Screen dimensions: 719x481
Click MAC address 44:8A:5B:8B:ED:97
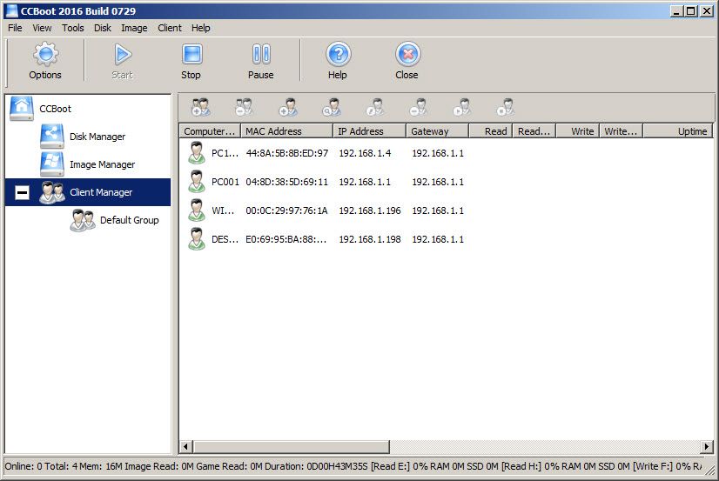click(x=287, y=153)
